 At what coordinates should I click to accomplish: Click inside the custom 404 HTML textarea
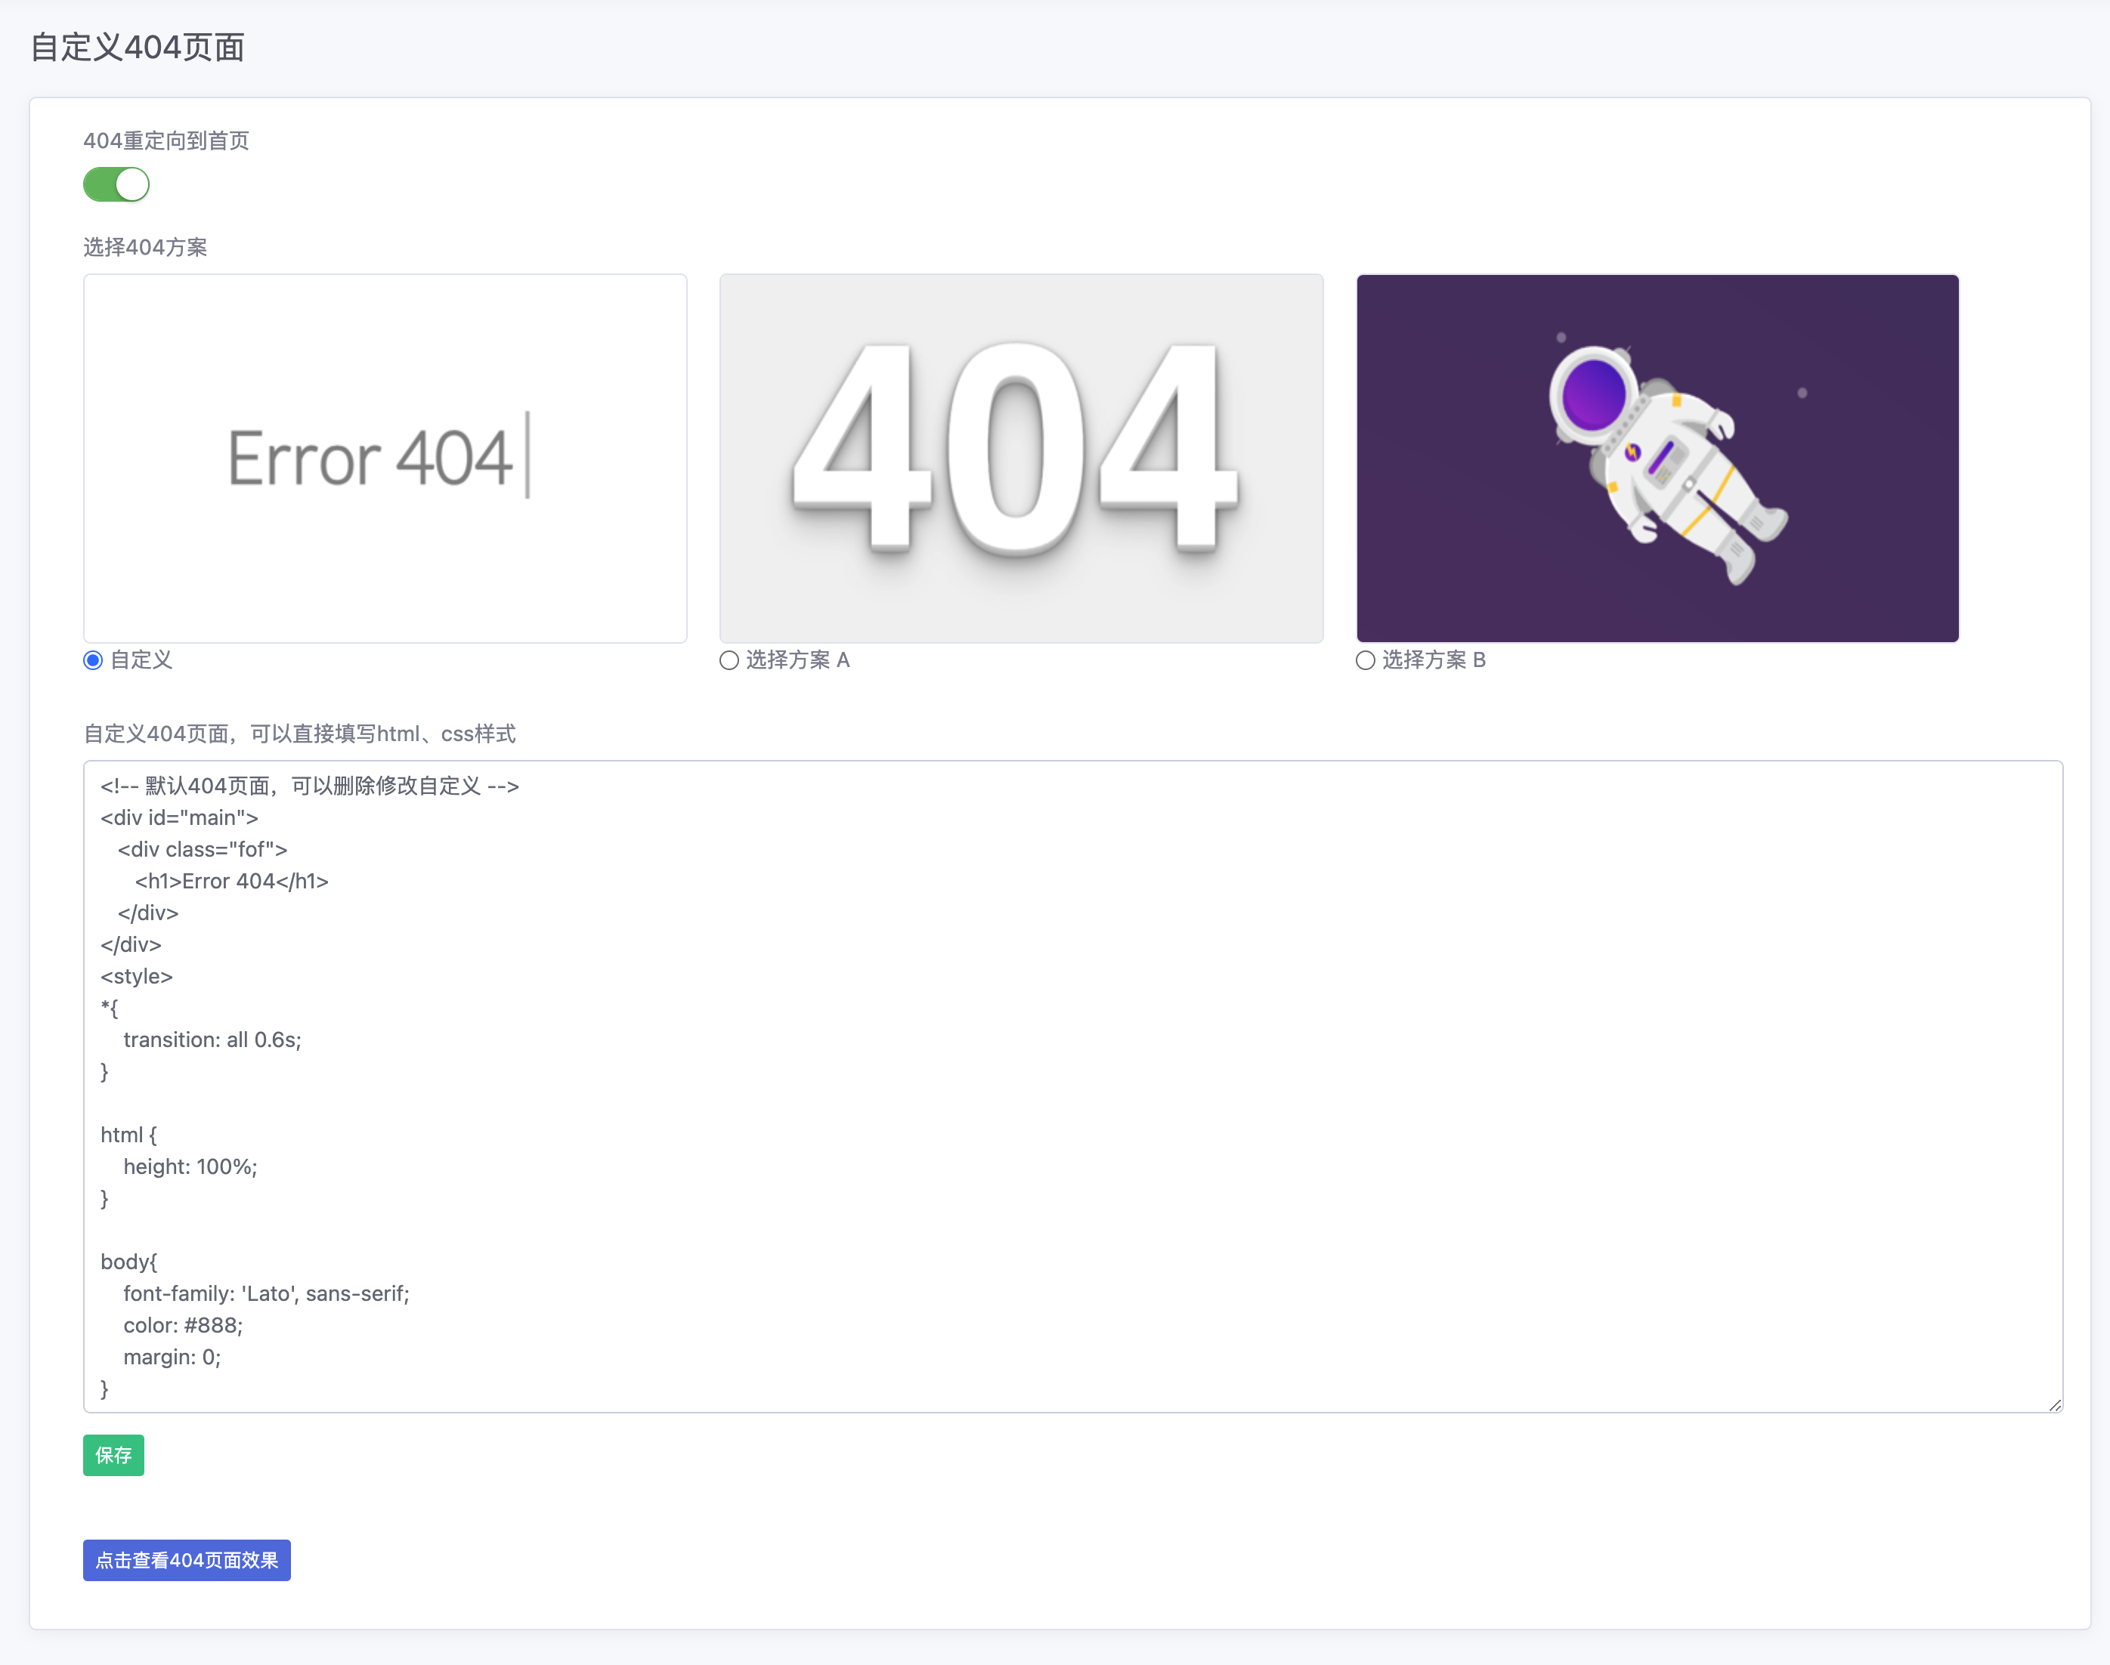pos(1072,1086)
